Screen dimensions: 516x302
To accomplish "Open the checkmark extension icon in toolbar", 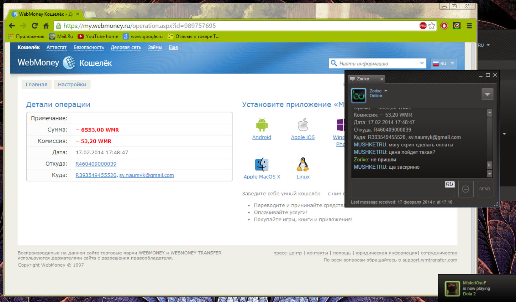I will click(457, 26).
